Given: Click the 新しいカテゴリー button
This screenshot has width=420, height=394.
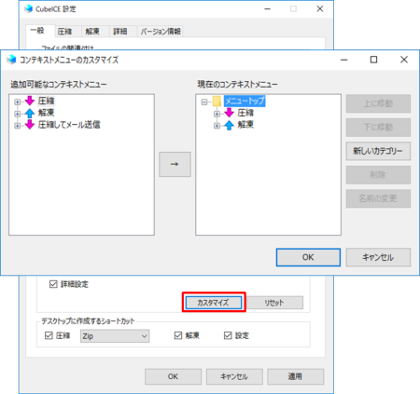Looking at the screenshot, I should 378,151.
